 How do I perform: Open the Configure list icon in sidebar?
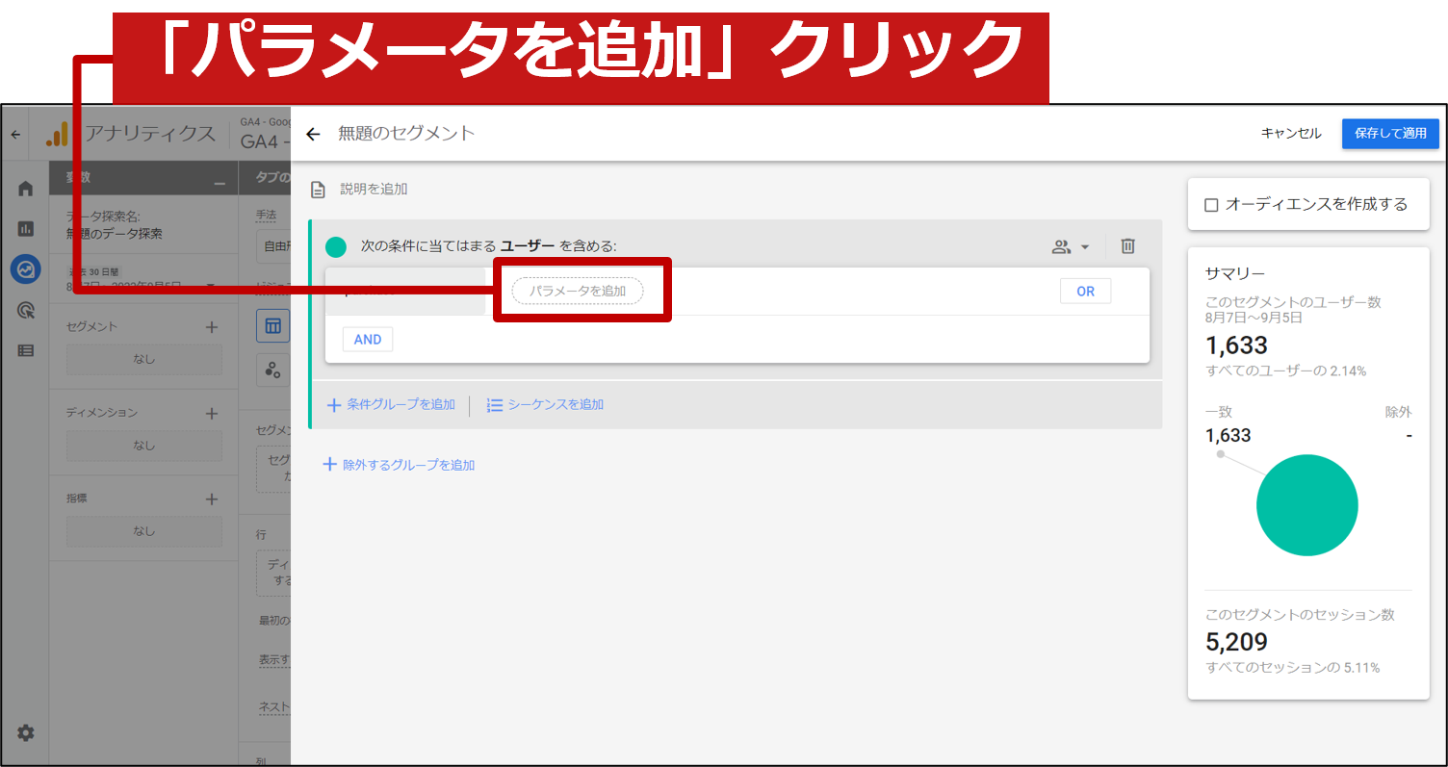[x=26, y=350]
